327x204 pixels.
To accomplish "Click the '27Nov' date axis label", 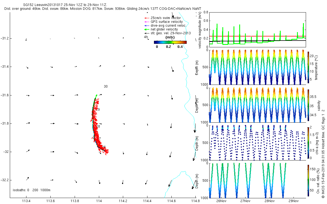I will (246, 201).
